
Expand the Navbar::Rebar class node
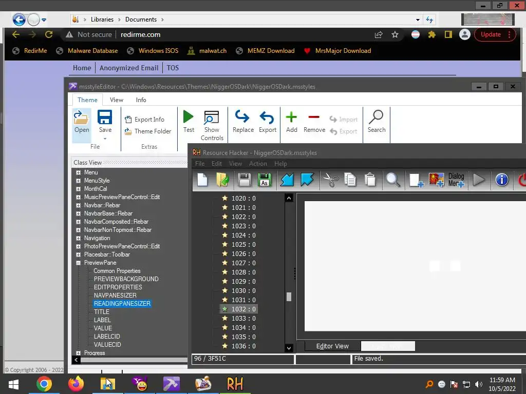pos(78,205)
